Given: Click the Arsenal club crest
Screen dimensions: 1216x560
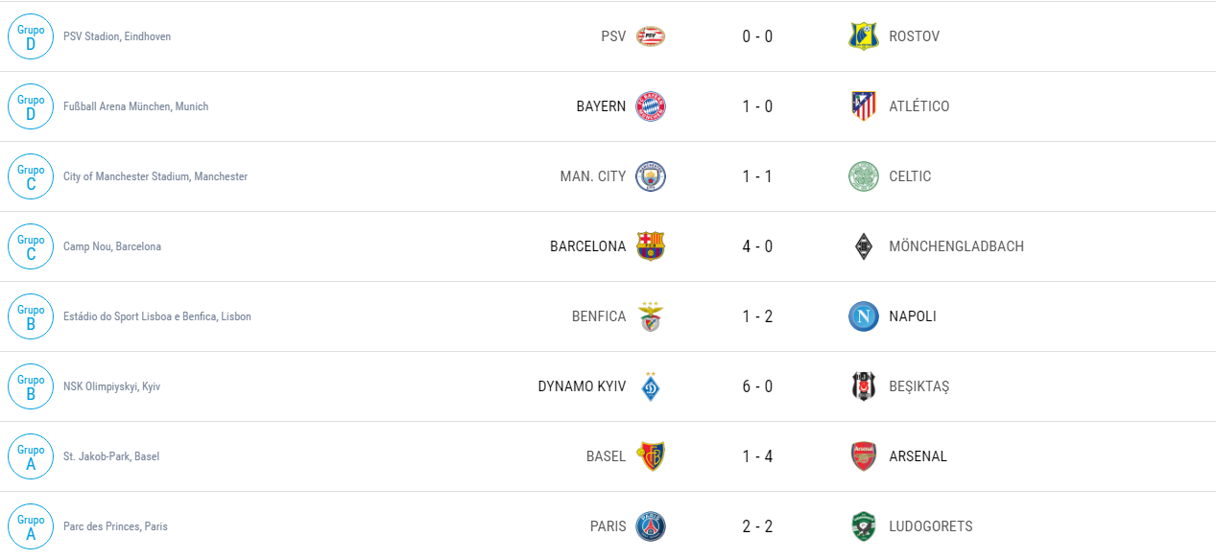Looking at the screenshot, I should 864,456.
